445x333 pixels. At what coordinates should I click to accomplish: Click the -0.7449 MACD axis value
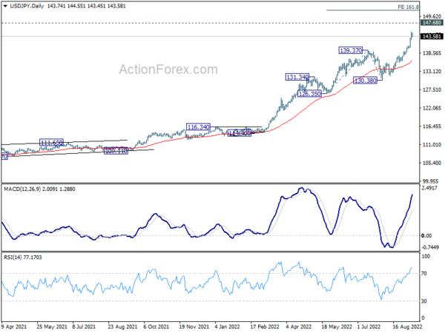[430, 247]
